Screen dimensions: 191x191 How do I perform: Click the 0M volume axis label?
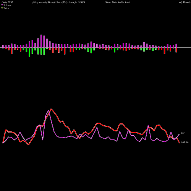click(x=183, y=133)
